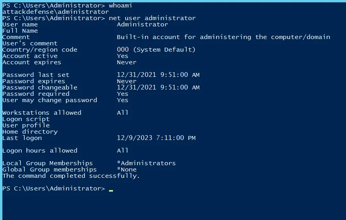
Task: Click the Password changeable timestamp
Action: pyautogui.click(x=158, y=88)
